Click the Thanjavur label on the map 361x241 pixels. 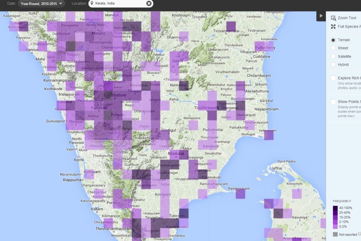(x=230, y=108)
